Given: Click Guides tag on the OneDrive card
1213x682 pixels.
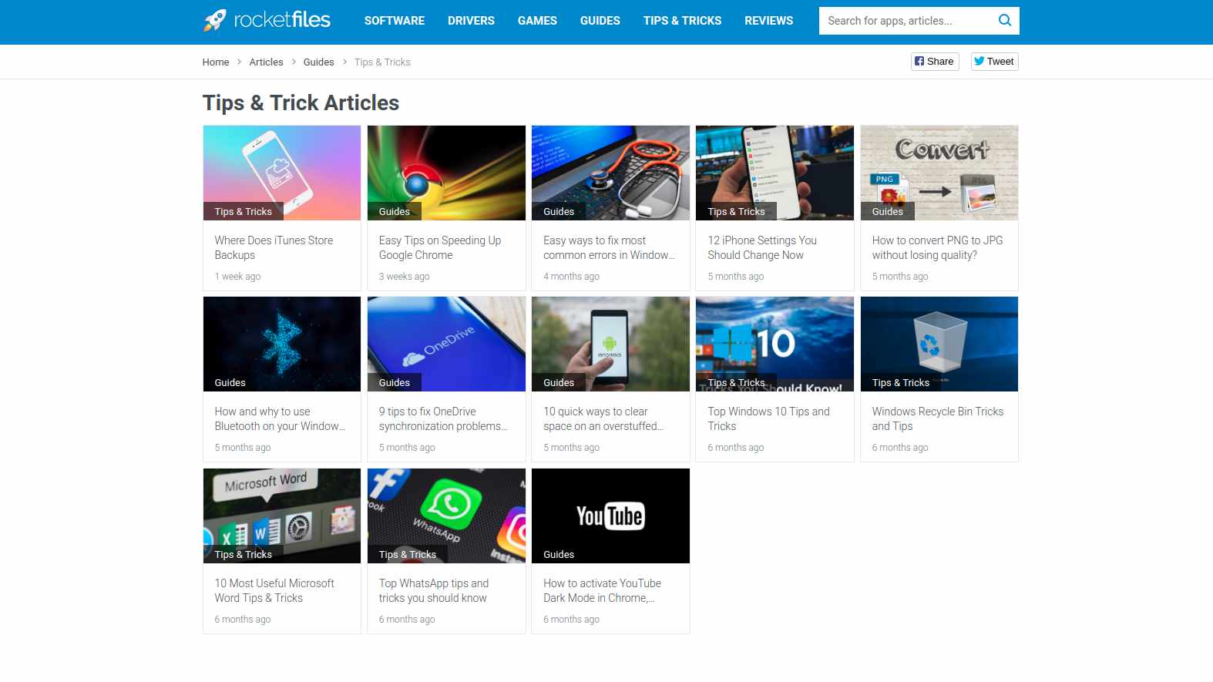Looking at the screenshot, I should click(394, 382).
